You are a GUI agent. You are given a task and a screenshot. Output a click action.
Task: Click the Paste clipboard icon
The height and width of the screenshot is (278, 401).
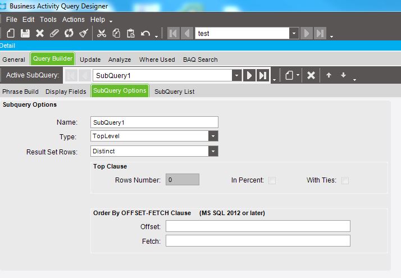131,33
